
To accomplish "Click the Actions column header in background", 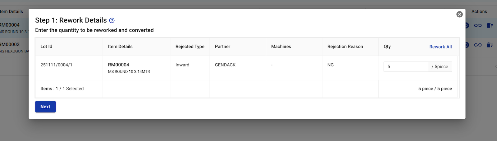I will click(479, 11).
